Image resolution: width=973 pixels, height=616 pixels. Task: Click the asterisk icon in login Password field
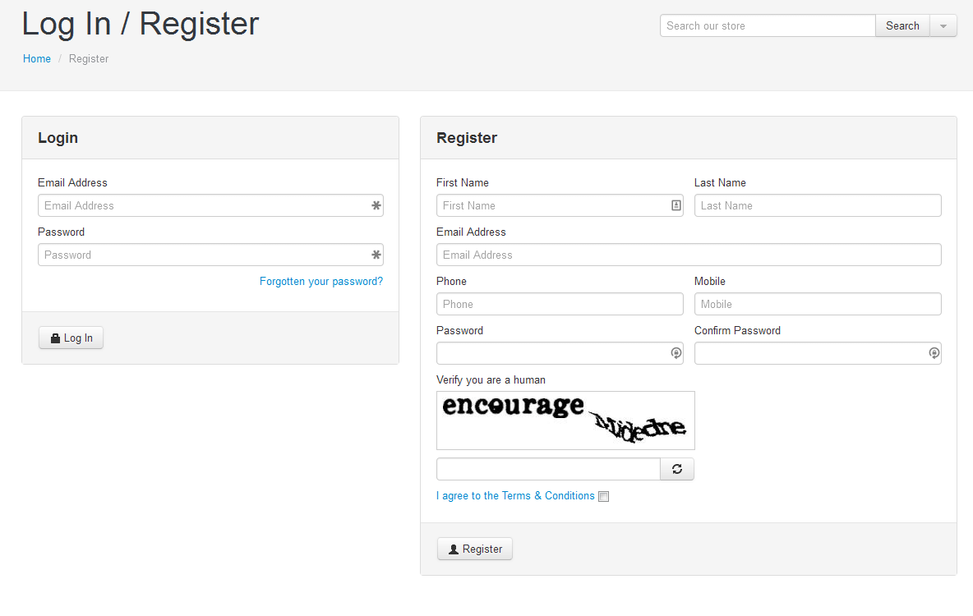pyautogui.click(x=376, y=255)
